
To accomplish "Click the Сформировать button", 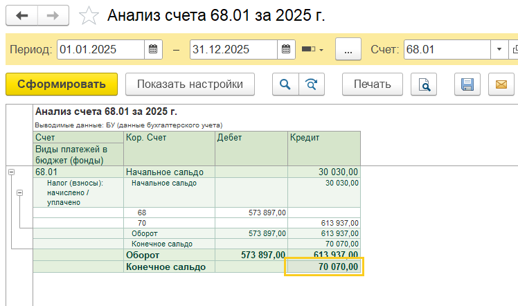I will [x=62, y=84].
